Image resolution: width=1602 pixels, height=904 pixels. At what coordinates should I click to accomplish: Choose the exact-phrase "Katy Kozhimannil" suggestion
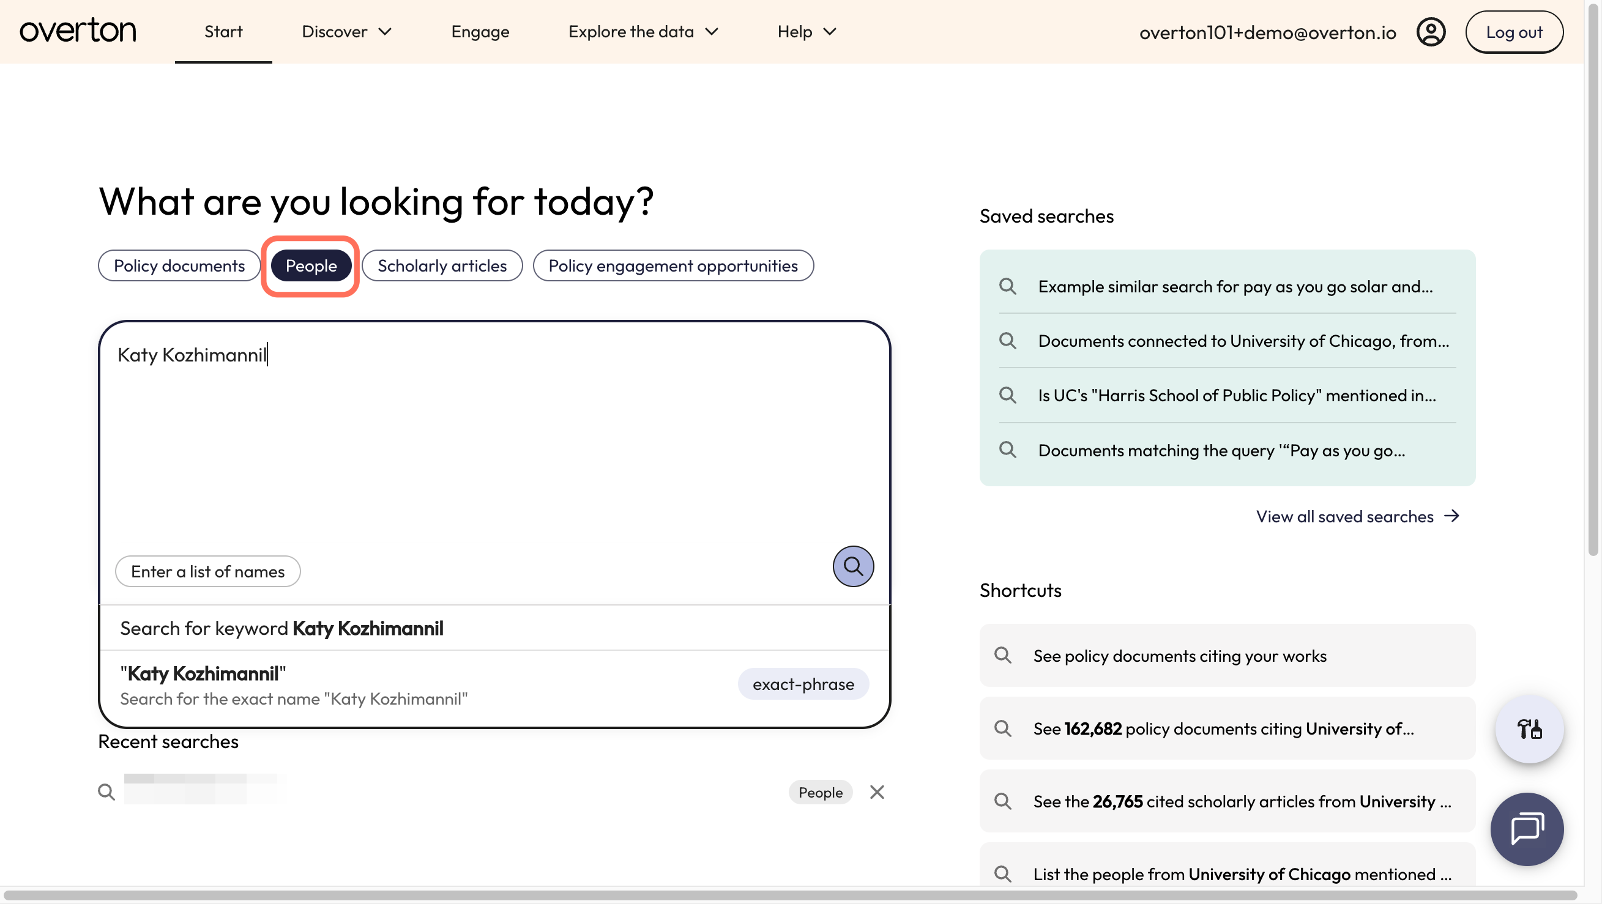pos(494,686)
